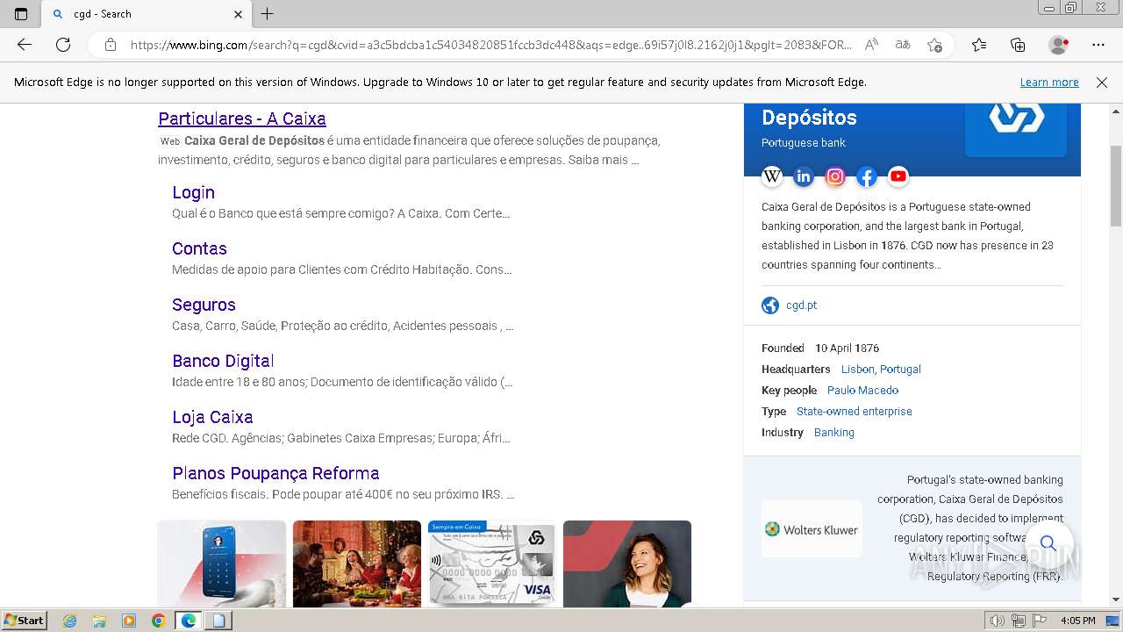This screenshot has height=632, width=1123.
Task: View site information lock icon
Action: (x=110, y=45)
